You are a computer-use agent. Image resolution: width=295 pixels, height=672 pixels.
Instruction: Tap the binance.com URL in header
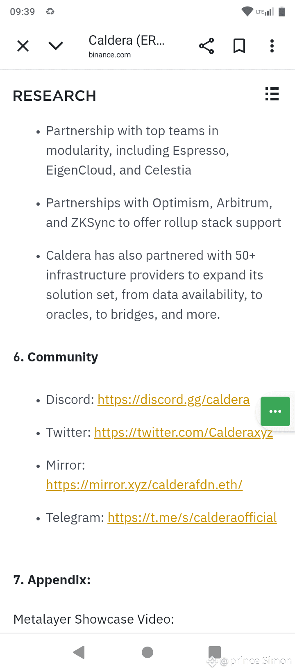click(x=109, y=55)
